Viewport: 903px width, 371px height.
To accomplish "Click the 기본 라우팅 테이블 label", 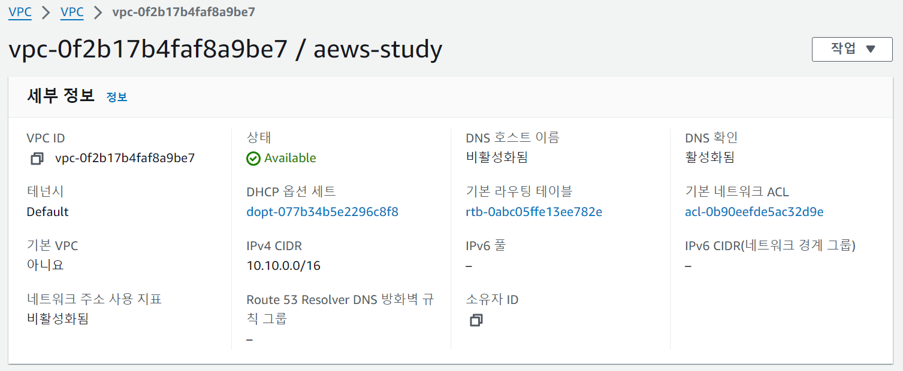I will pos(519,191).
